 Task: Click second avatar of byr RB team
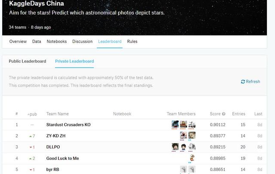click(192, 169)
